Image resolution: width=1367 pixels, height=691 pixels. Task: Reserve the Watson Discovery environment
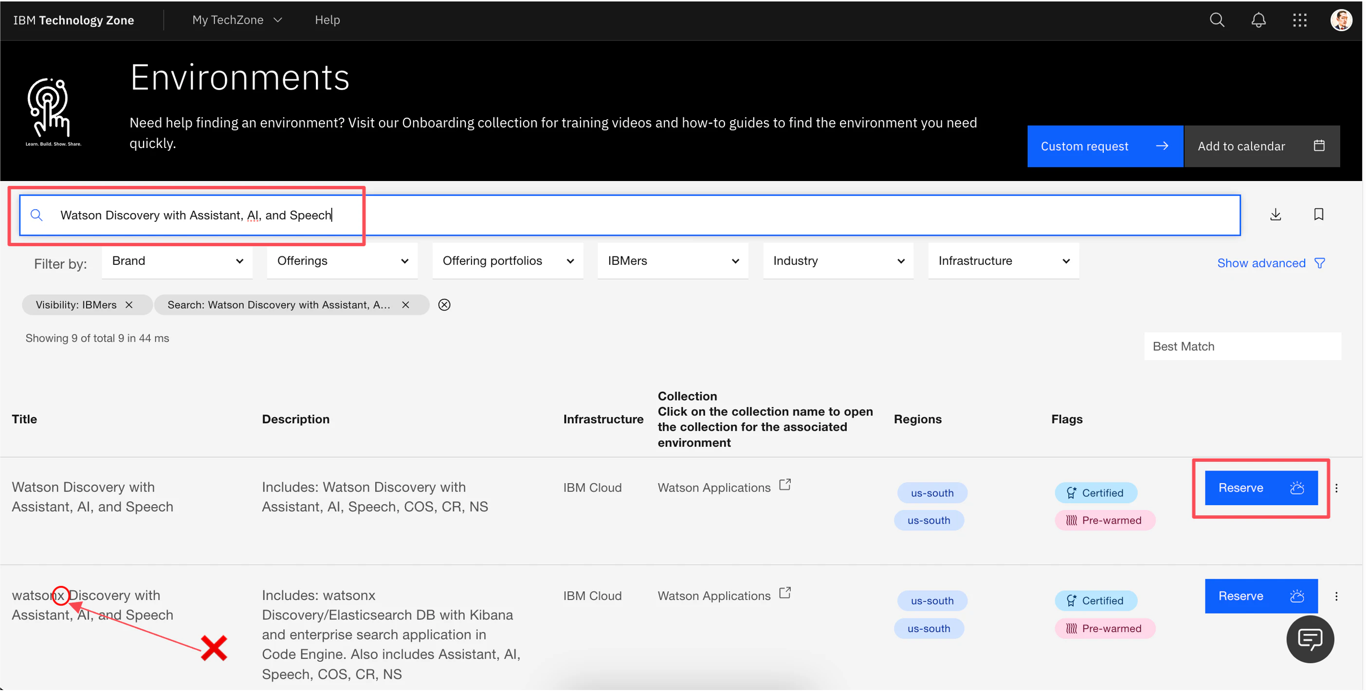point(1260,488)
